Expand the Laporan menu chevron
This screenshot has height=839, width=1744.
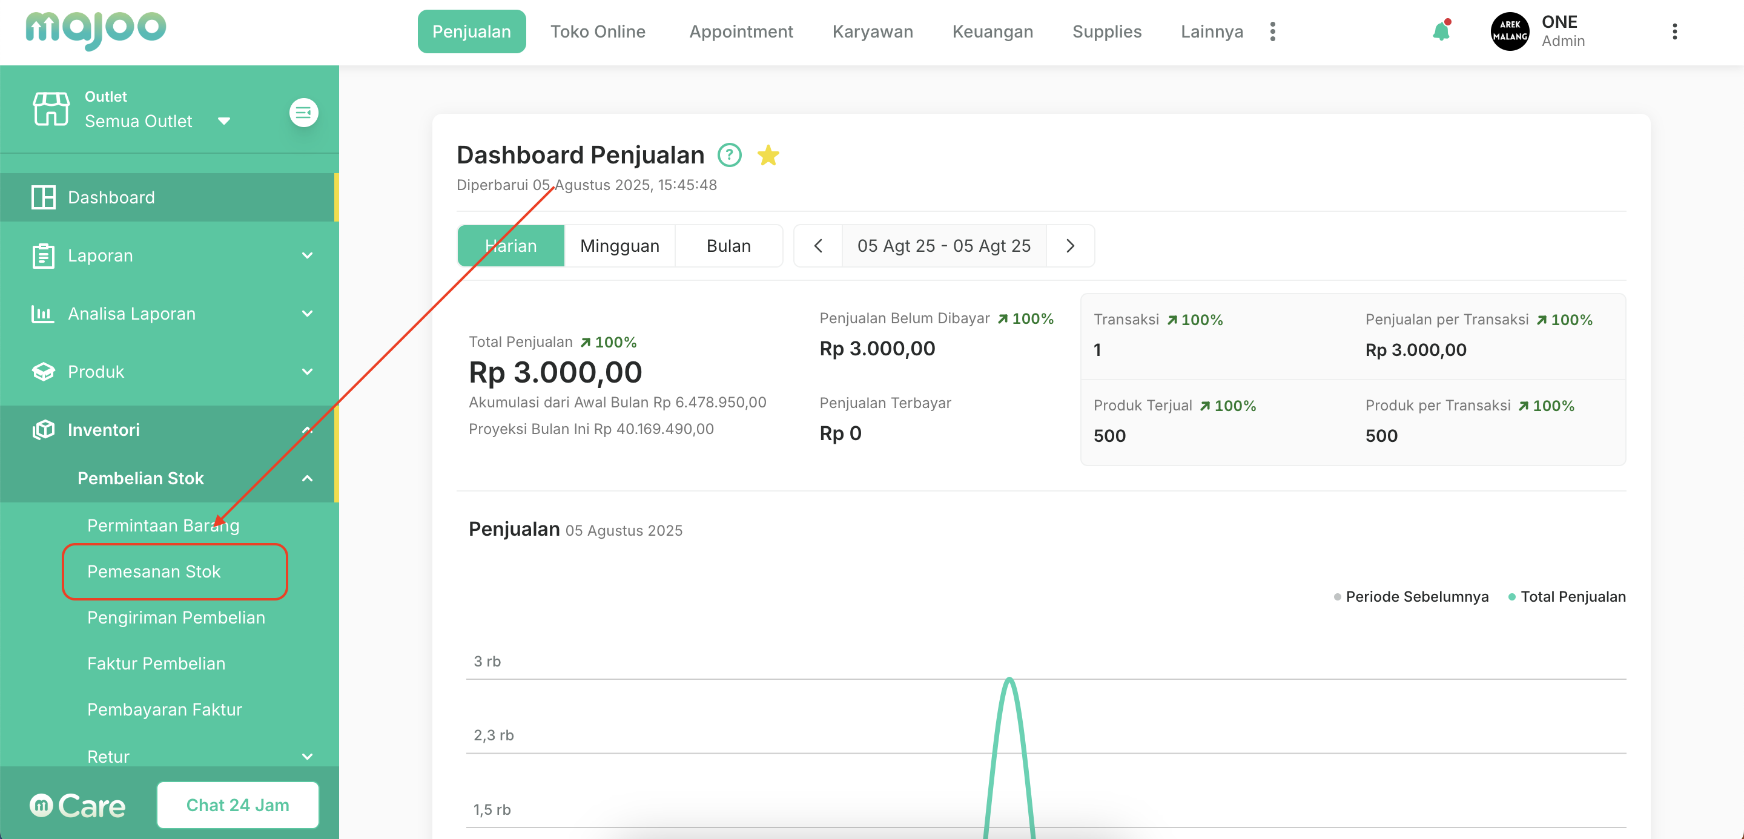point(308,256)
